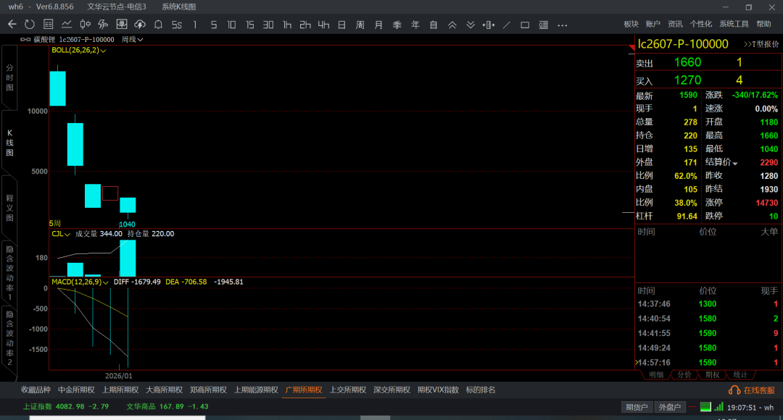Open the 单 order panel icon

point(121,25)
